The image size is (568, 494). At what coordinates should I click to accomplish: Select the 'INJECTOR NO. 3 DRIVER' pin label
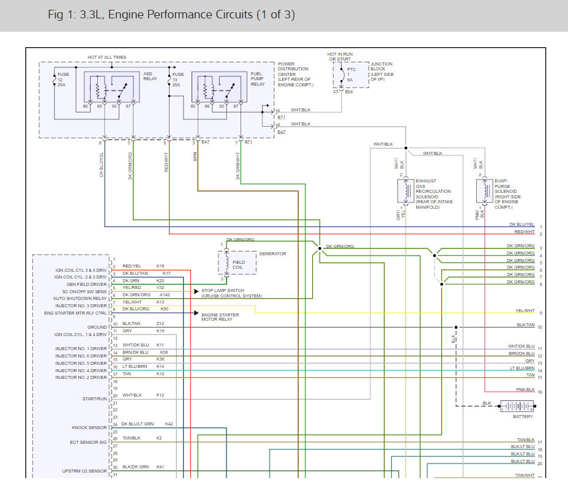pyautogui.click(x=81, y=305)
